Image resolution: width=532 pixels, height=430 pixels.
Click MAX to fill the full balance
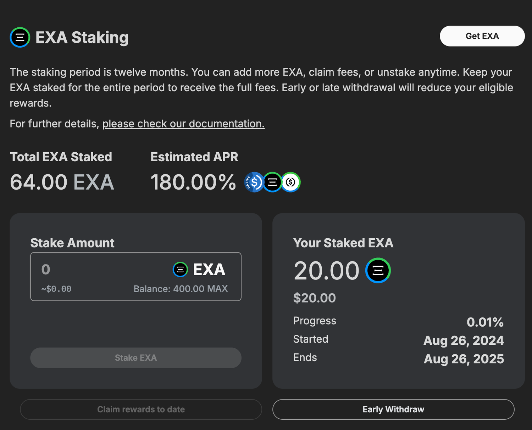pos(217,289)
